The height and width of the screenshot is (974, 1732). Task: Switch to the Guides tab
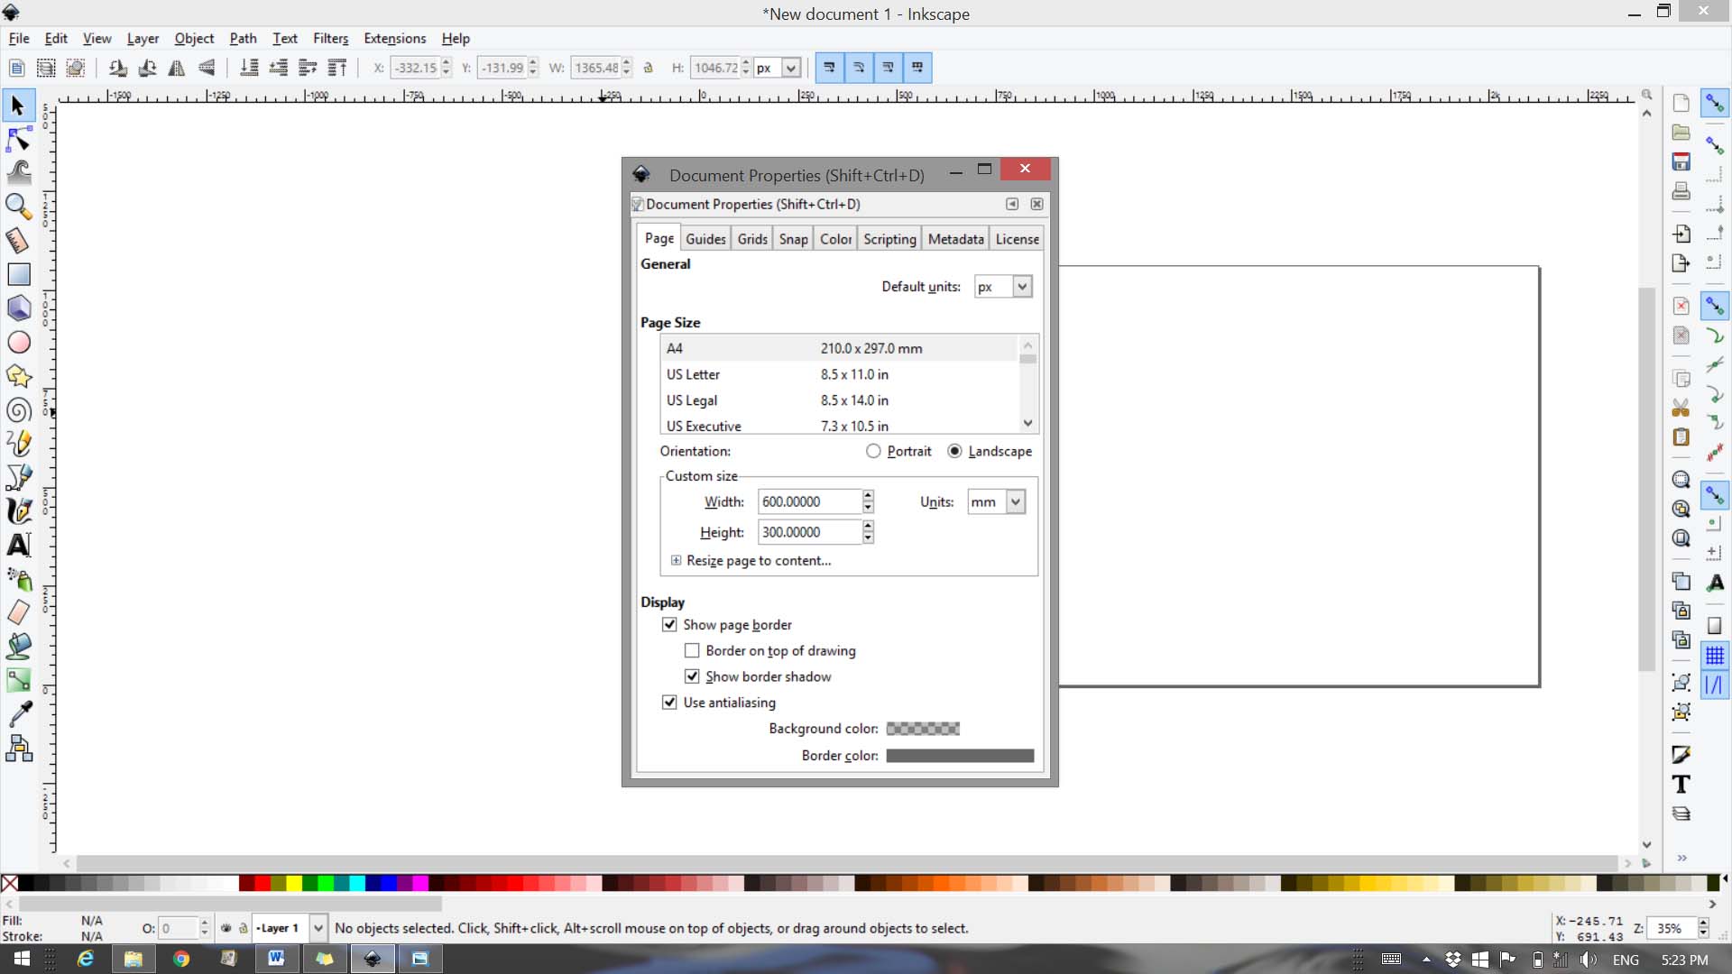[x=705, y=239]
